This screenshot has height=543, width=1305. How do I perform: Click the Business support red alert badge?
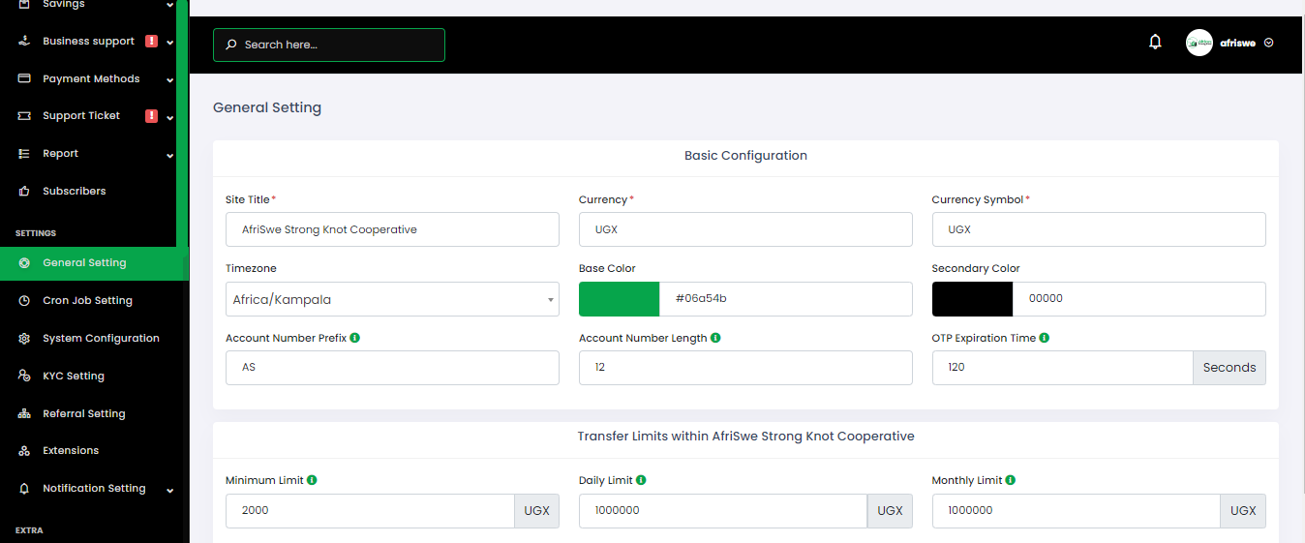151,42
